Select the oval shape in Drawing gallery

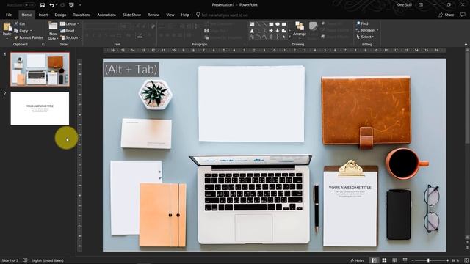278,24
